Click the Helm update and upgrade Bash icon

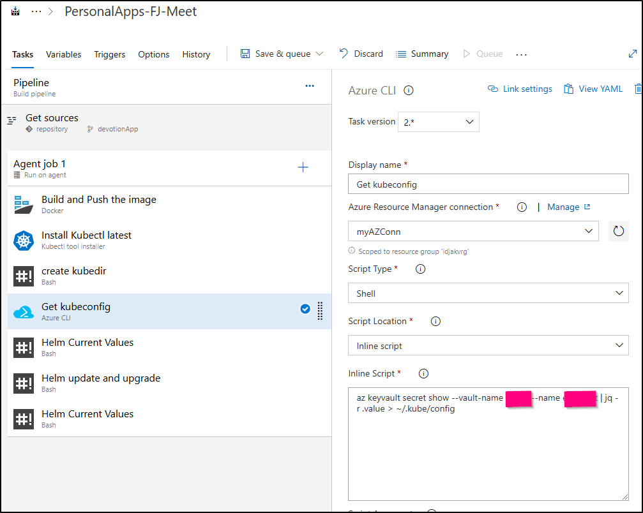tap(24, 383)
